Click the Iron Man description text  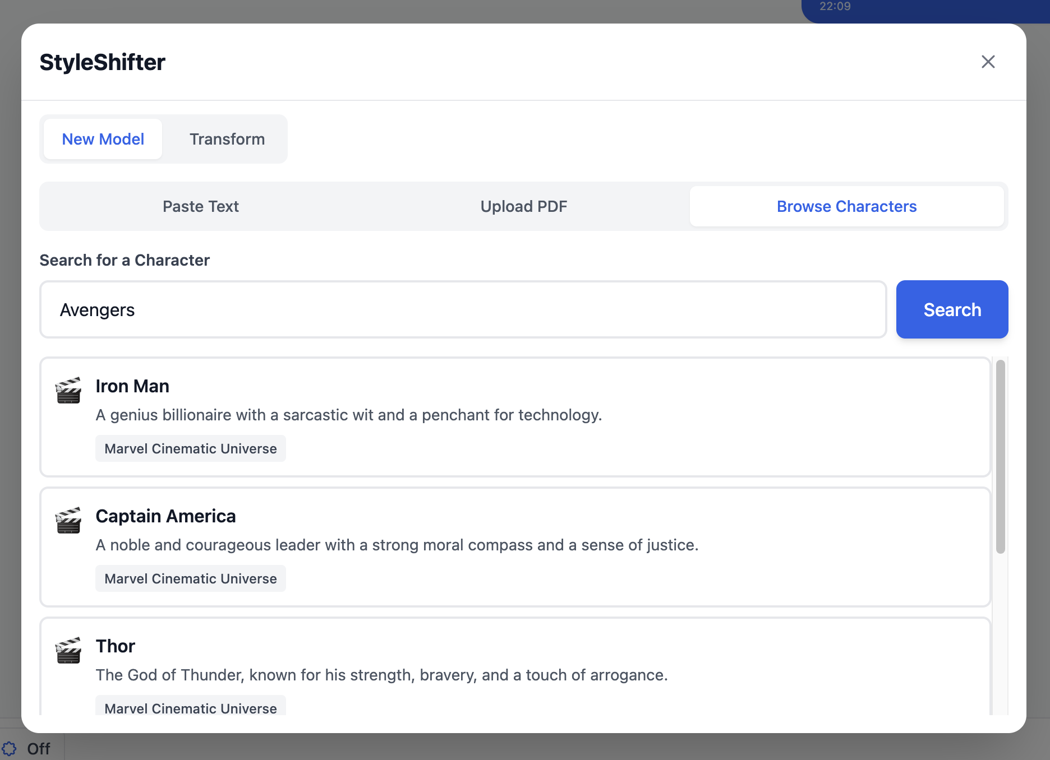point(349,415)
